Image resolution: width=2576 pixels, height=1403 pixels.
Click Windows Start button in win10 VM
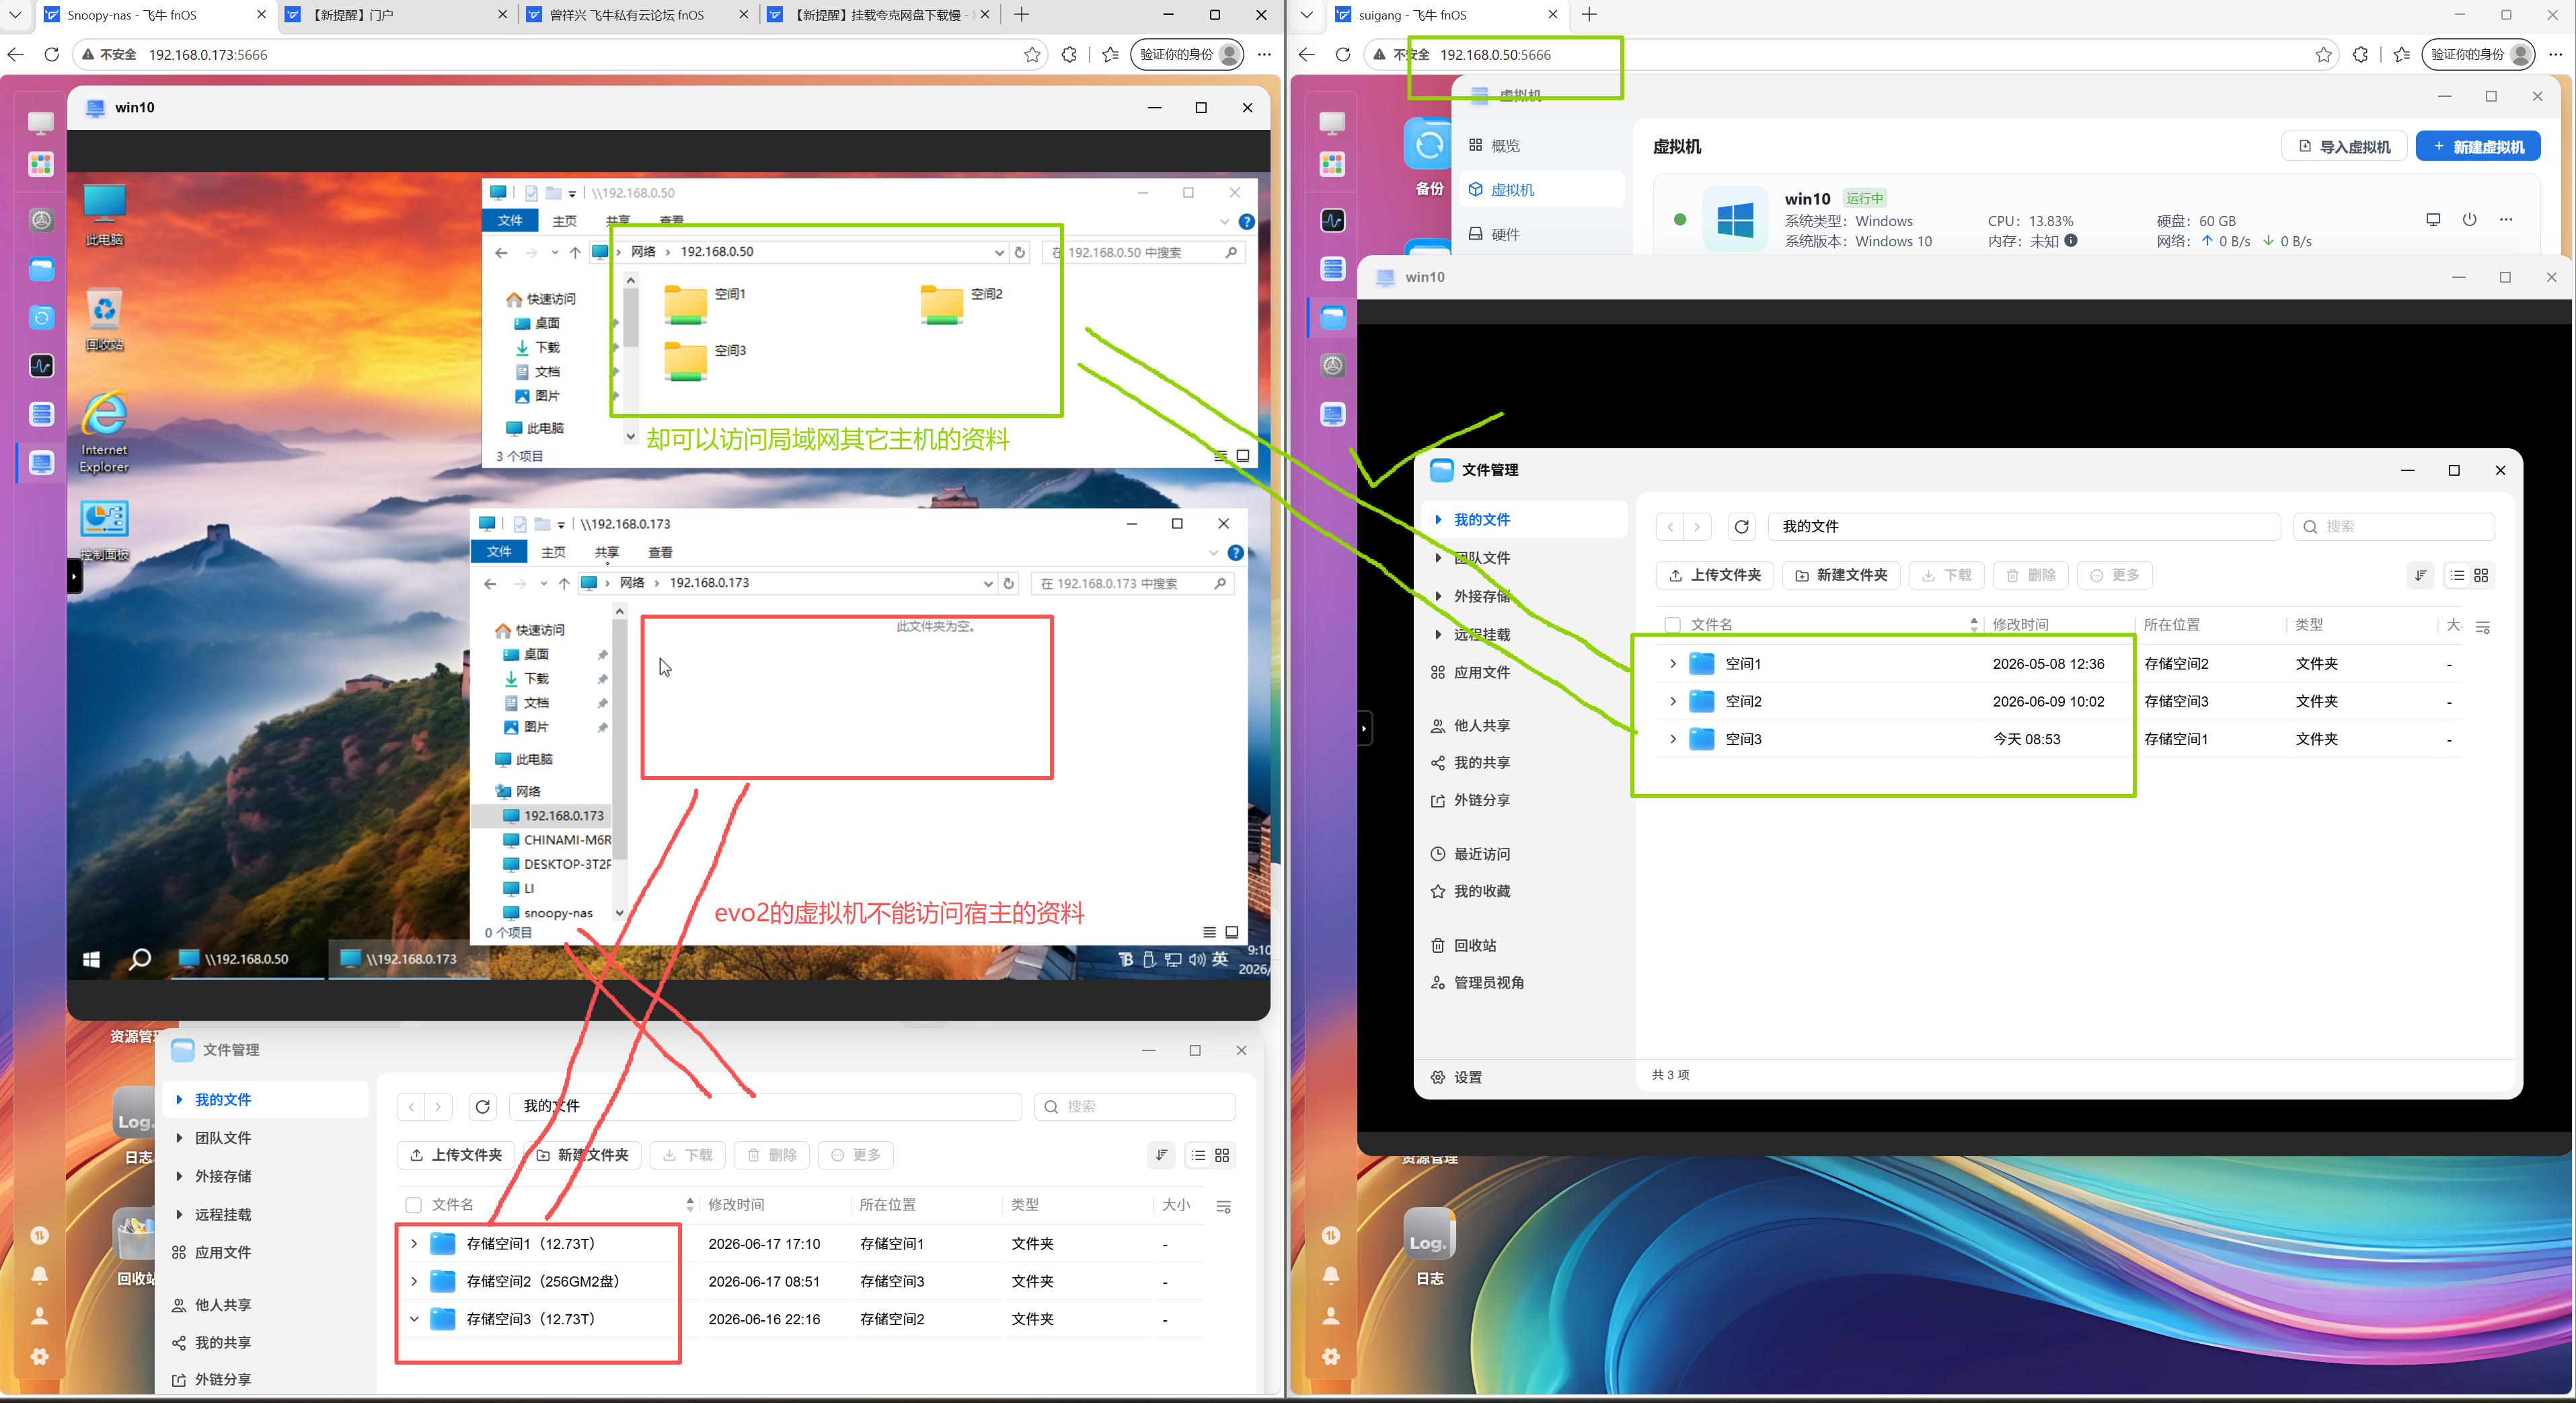(91, 959)
